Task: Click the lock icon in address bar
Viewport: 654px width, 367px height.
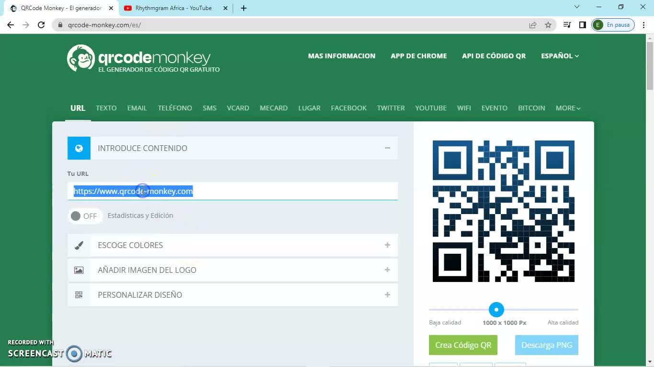Action: coord(60,25)
